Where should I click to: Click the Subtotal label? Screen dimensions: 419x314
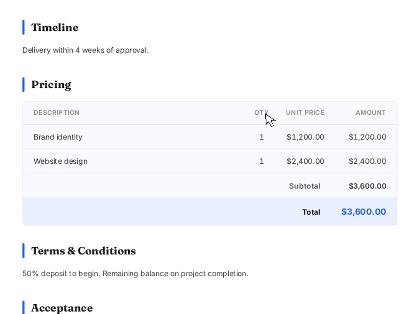(305, 186)
